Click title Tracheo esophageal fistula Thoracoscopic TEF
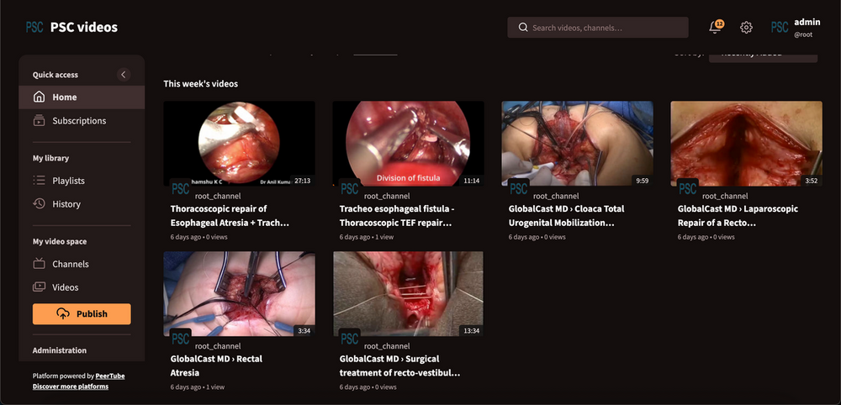Image resolution: width=841 pixels, height=405 pixels. 396,215
